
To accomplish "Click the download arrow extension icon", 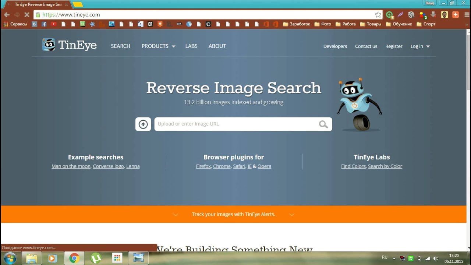I will point(433,15).
